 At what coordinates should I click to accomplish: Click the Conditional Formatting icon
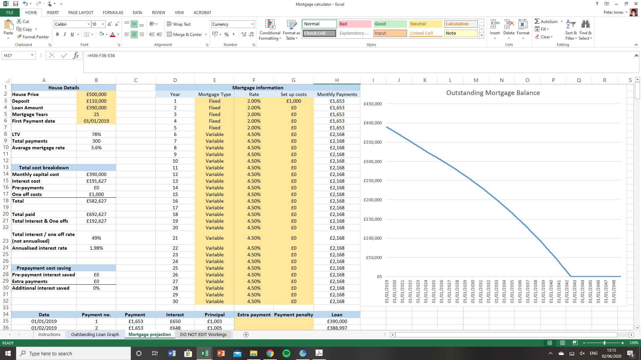click(270, 25)
